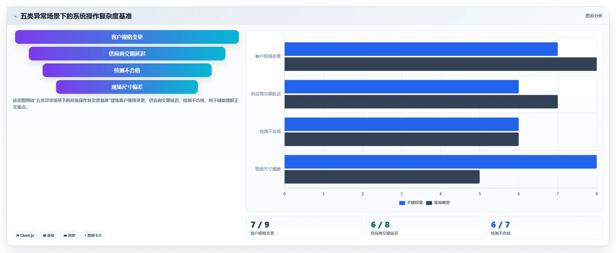Click the 供应商交期延迟 chart axis label

[266, 94]
